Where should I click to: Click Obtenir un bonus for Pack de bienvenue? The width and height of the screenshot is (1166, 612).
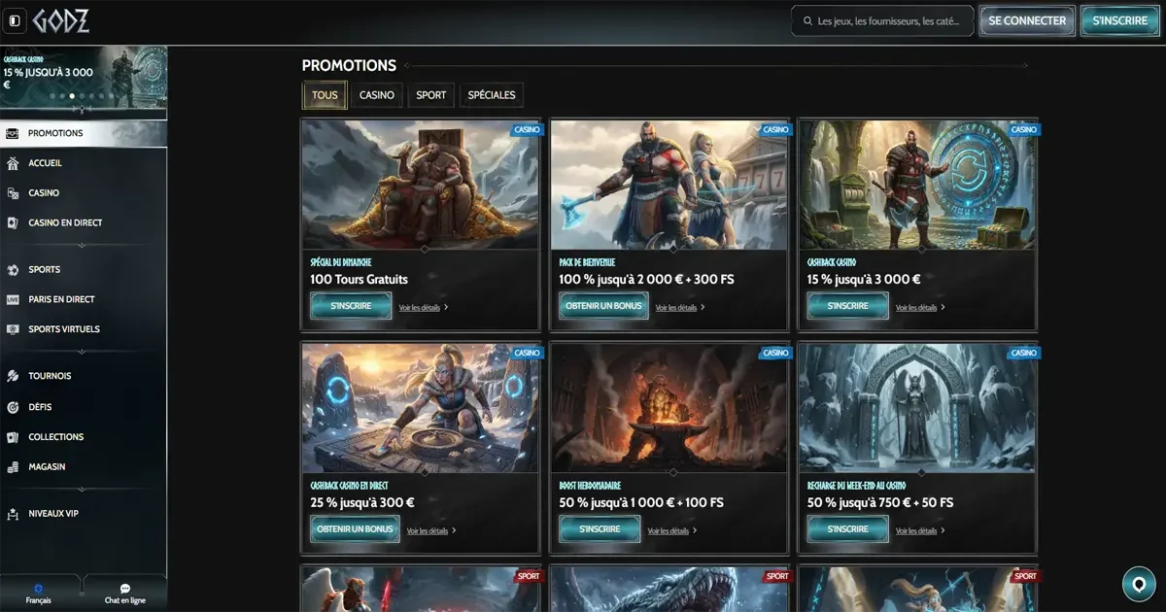coord(603,306)
